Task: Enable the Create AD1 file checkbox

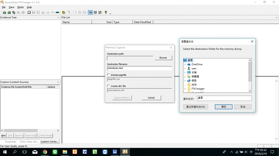Action: [x=108, y=86]
